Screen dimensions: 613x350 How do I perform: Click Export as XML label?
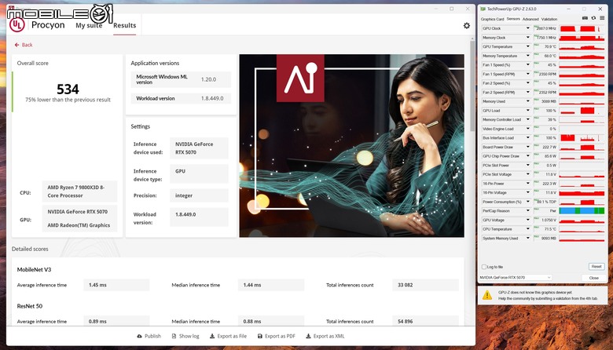tap(329, 336)
